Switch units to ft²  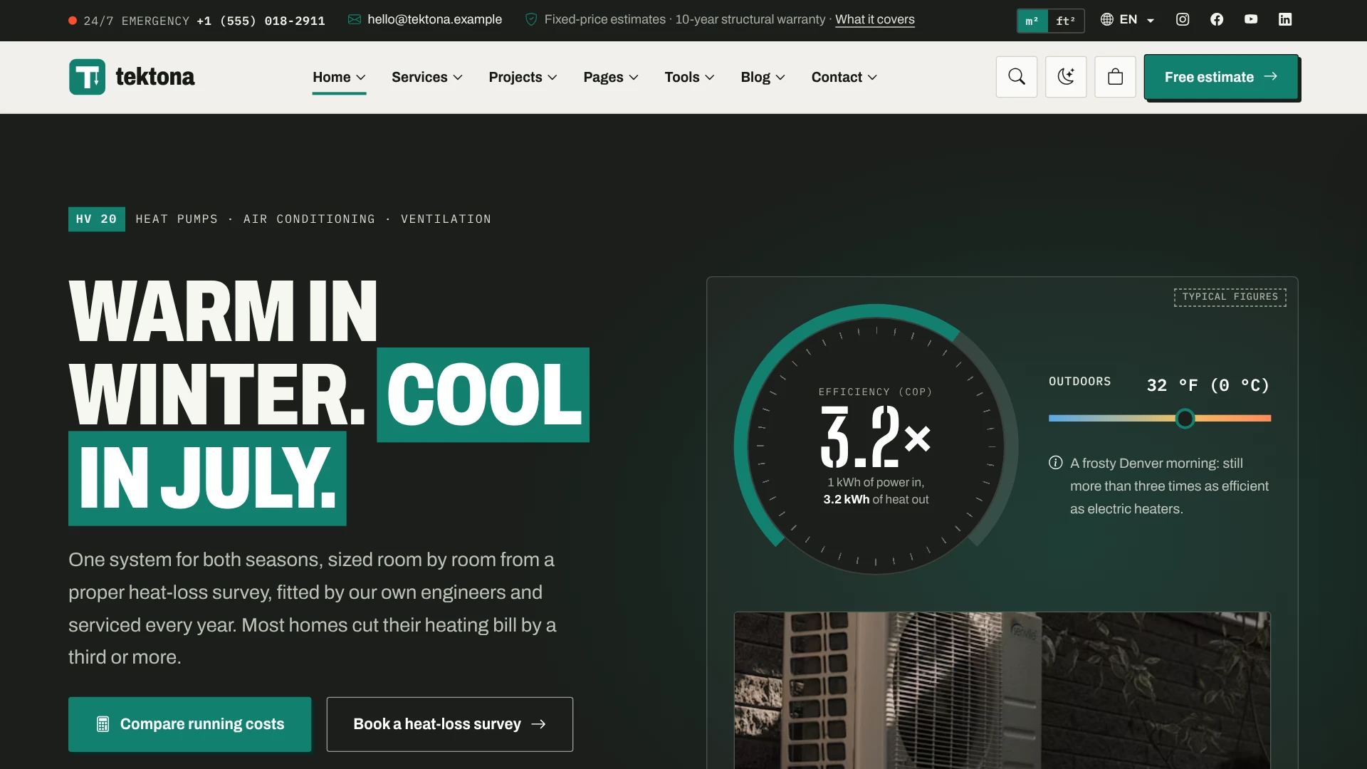pyautogui.click(x=1066, y=21)
